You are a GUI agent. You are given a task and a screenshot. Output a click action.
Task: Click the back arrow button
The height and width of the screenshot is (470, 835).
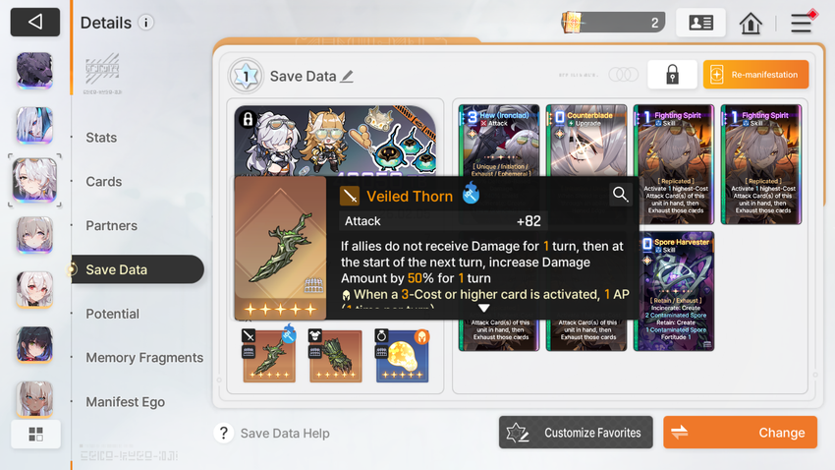pyautogui.click(x=35, y=22)
